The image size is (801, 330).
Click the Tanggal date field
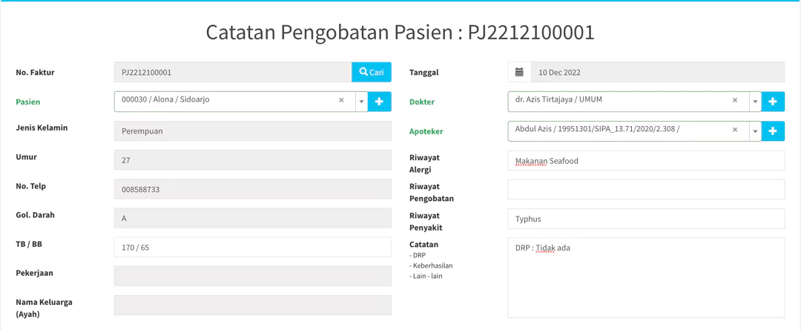(657, 72)
